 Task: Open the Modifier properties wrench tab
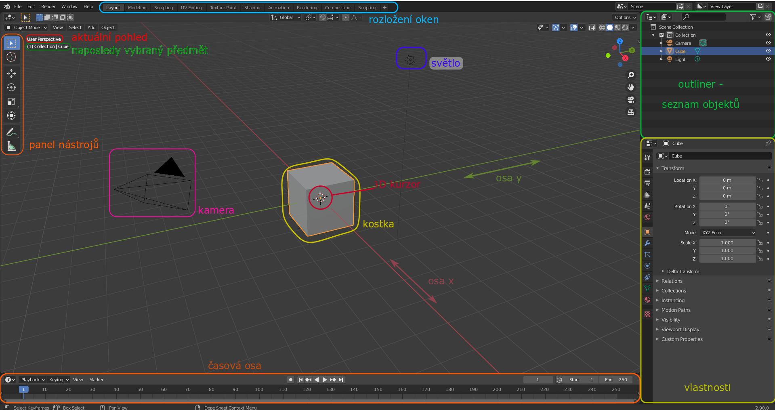647,243
